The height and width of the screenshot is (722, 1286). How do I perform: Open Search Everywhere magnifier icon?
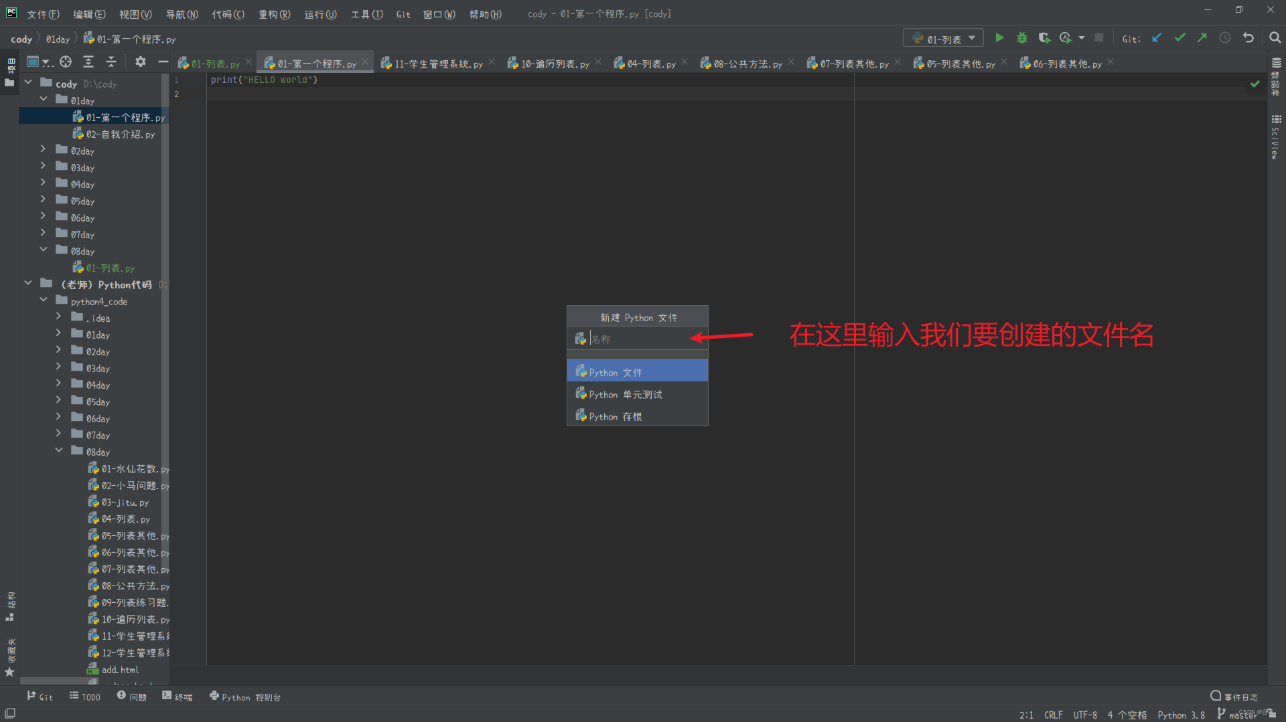click(x=1275, y=38)
